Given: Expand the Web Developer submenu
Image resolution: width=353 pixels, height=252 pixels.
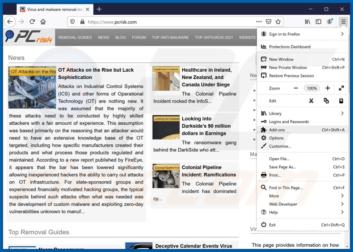Looking at the screenshot, I should [342, 204].
